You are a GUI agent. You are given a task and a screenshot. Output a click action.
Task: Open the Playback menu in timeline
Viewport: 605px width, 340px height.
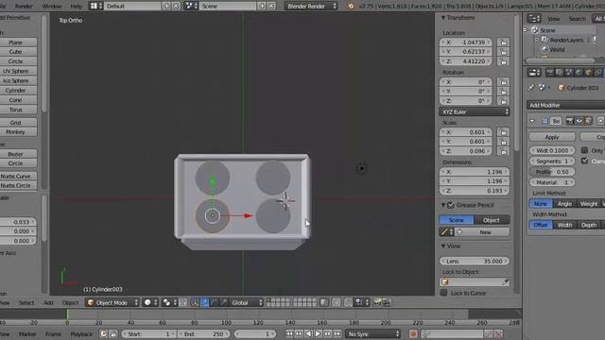tap(81, 333)
